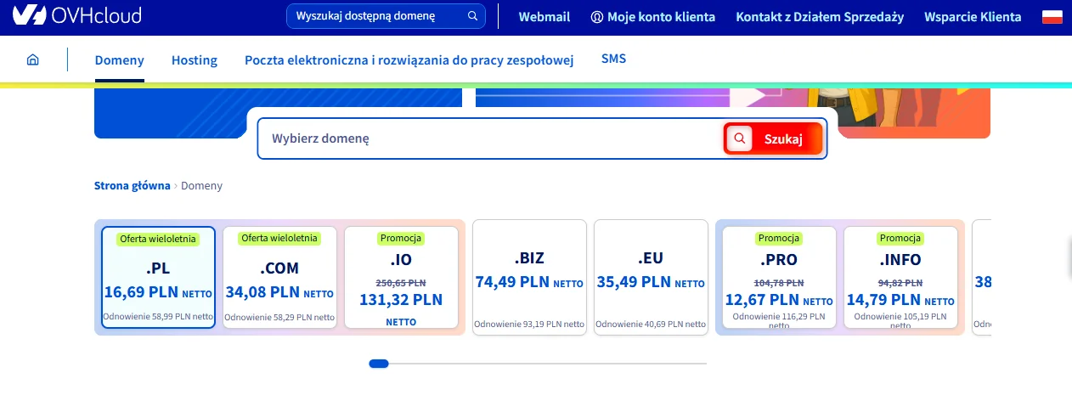Select the .COM domain card
Viewport: 1072px width, 401px height.
click(279, 277)
